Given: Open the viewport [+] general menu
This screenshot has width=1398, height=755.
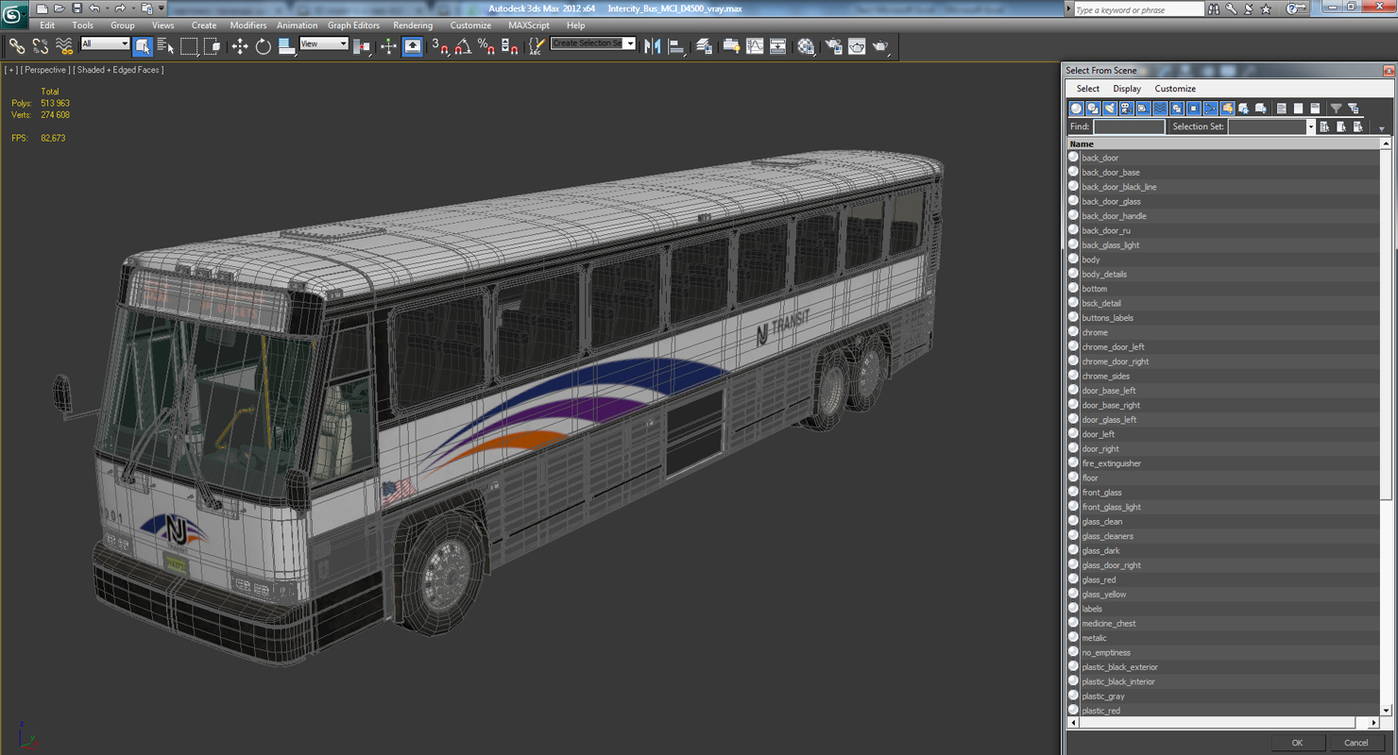Looking at the screenshot, I should pyautogui.click(x=10, y=70).
